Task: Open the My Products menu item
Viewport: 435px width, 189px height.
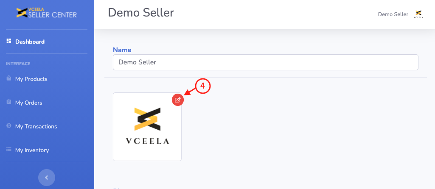Action: tap(31, 79)
